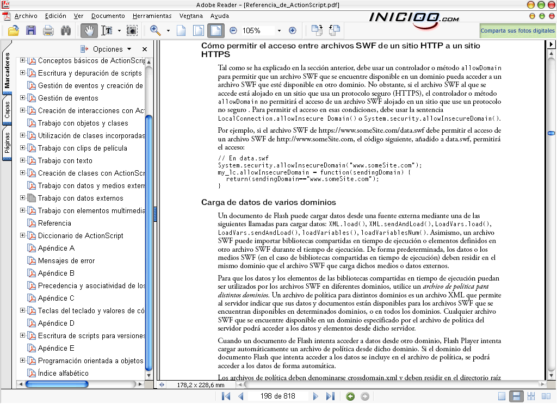Rotate the page counterclockwise
The width and height of the screenshot is (557, 404).
point(335,30)
